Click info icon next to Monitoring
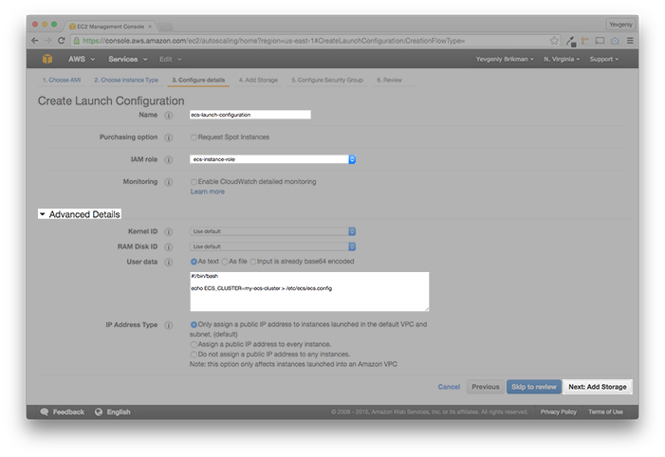The width and height of the screenshot is (665, 457). pyautogui.click(x=168, y=182)
